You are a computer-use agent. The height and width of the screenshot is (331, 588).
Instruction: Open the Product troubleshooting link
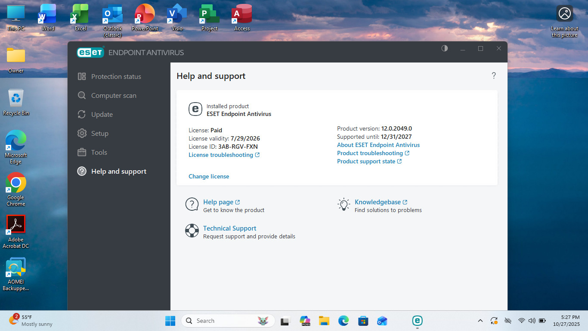coord(373,153)
